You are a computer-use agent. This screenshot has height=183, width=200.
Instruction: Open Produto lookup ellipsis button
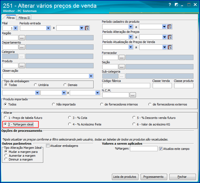[22, 66]
